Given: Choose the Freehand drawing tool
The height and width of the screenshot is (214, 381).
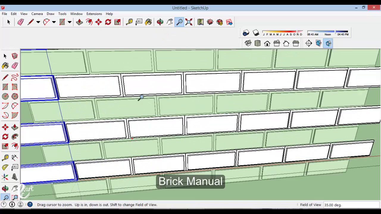Looking at the screenshot, I should point(15,78).
